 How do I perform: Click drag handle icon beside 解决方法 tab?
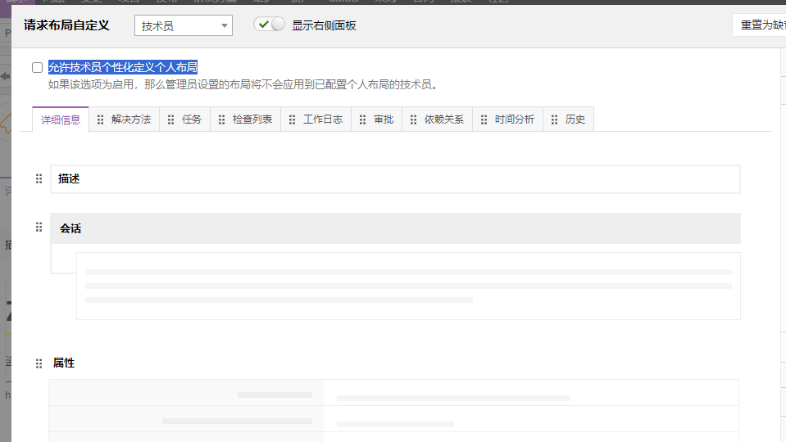(x=101, y=120)
